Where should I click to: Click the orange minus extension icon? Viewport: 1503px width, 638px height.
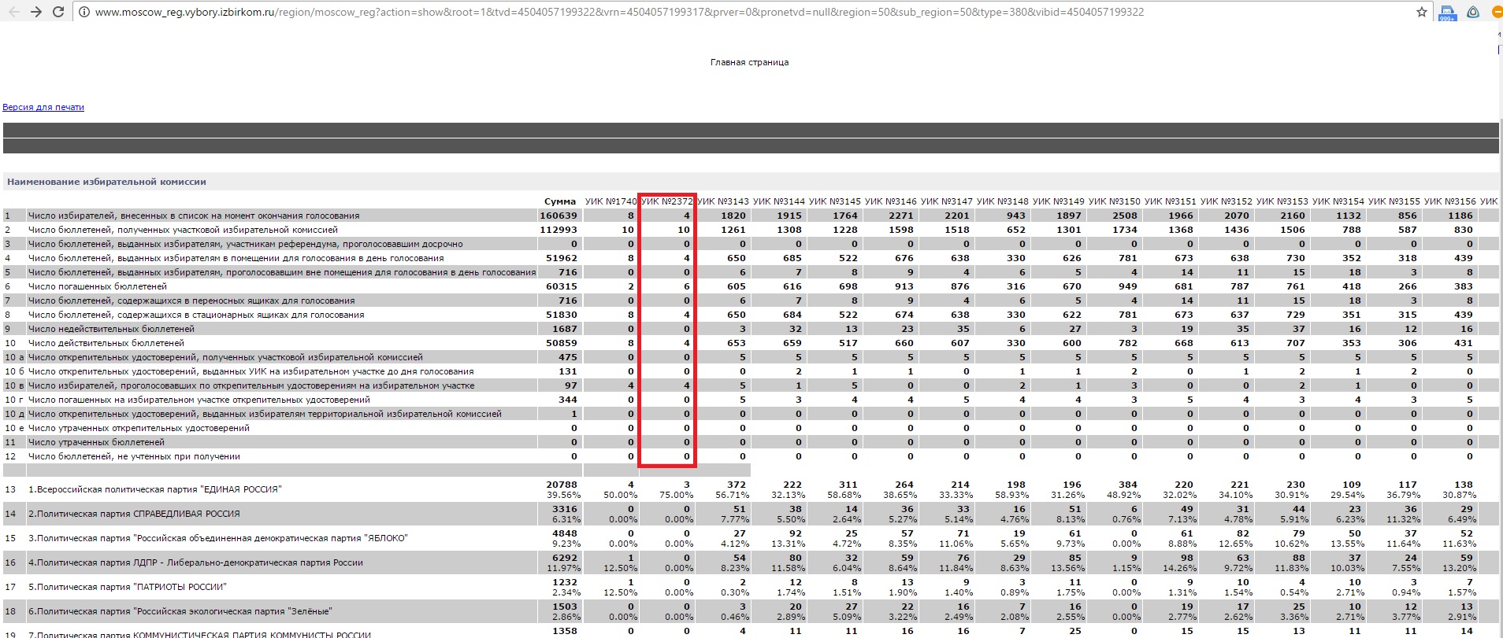pyautogui.click(x=1497, y=13)
